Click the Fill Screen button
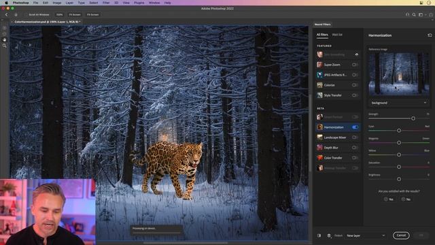This screenshot has width=435, height=245. point(92,14)
